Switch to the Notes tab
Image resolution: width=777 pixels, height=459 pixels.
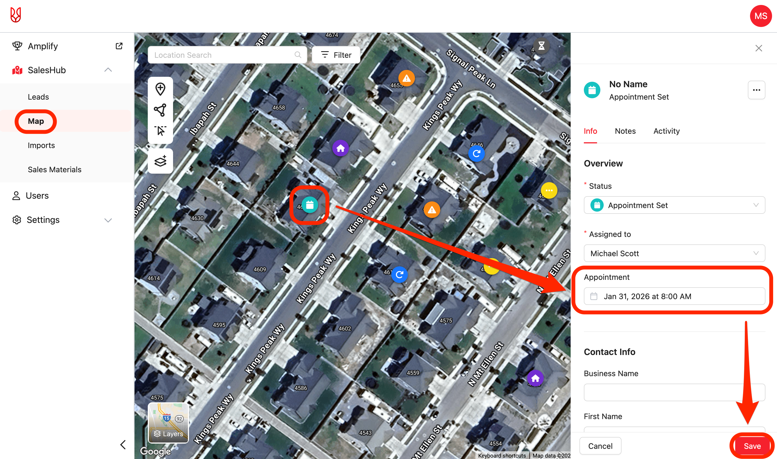[625, 131]
